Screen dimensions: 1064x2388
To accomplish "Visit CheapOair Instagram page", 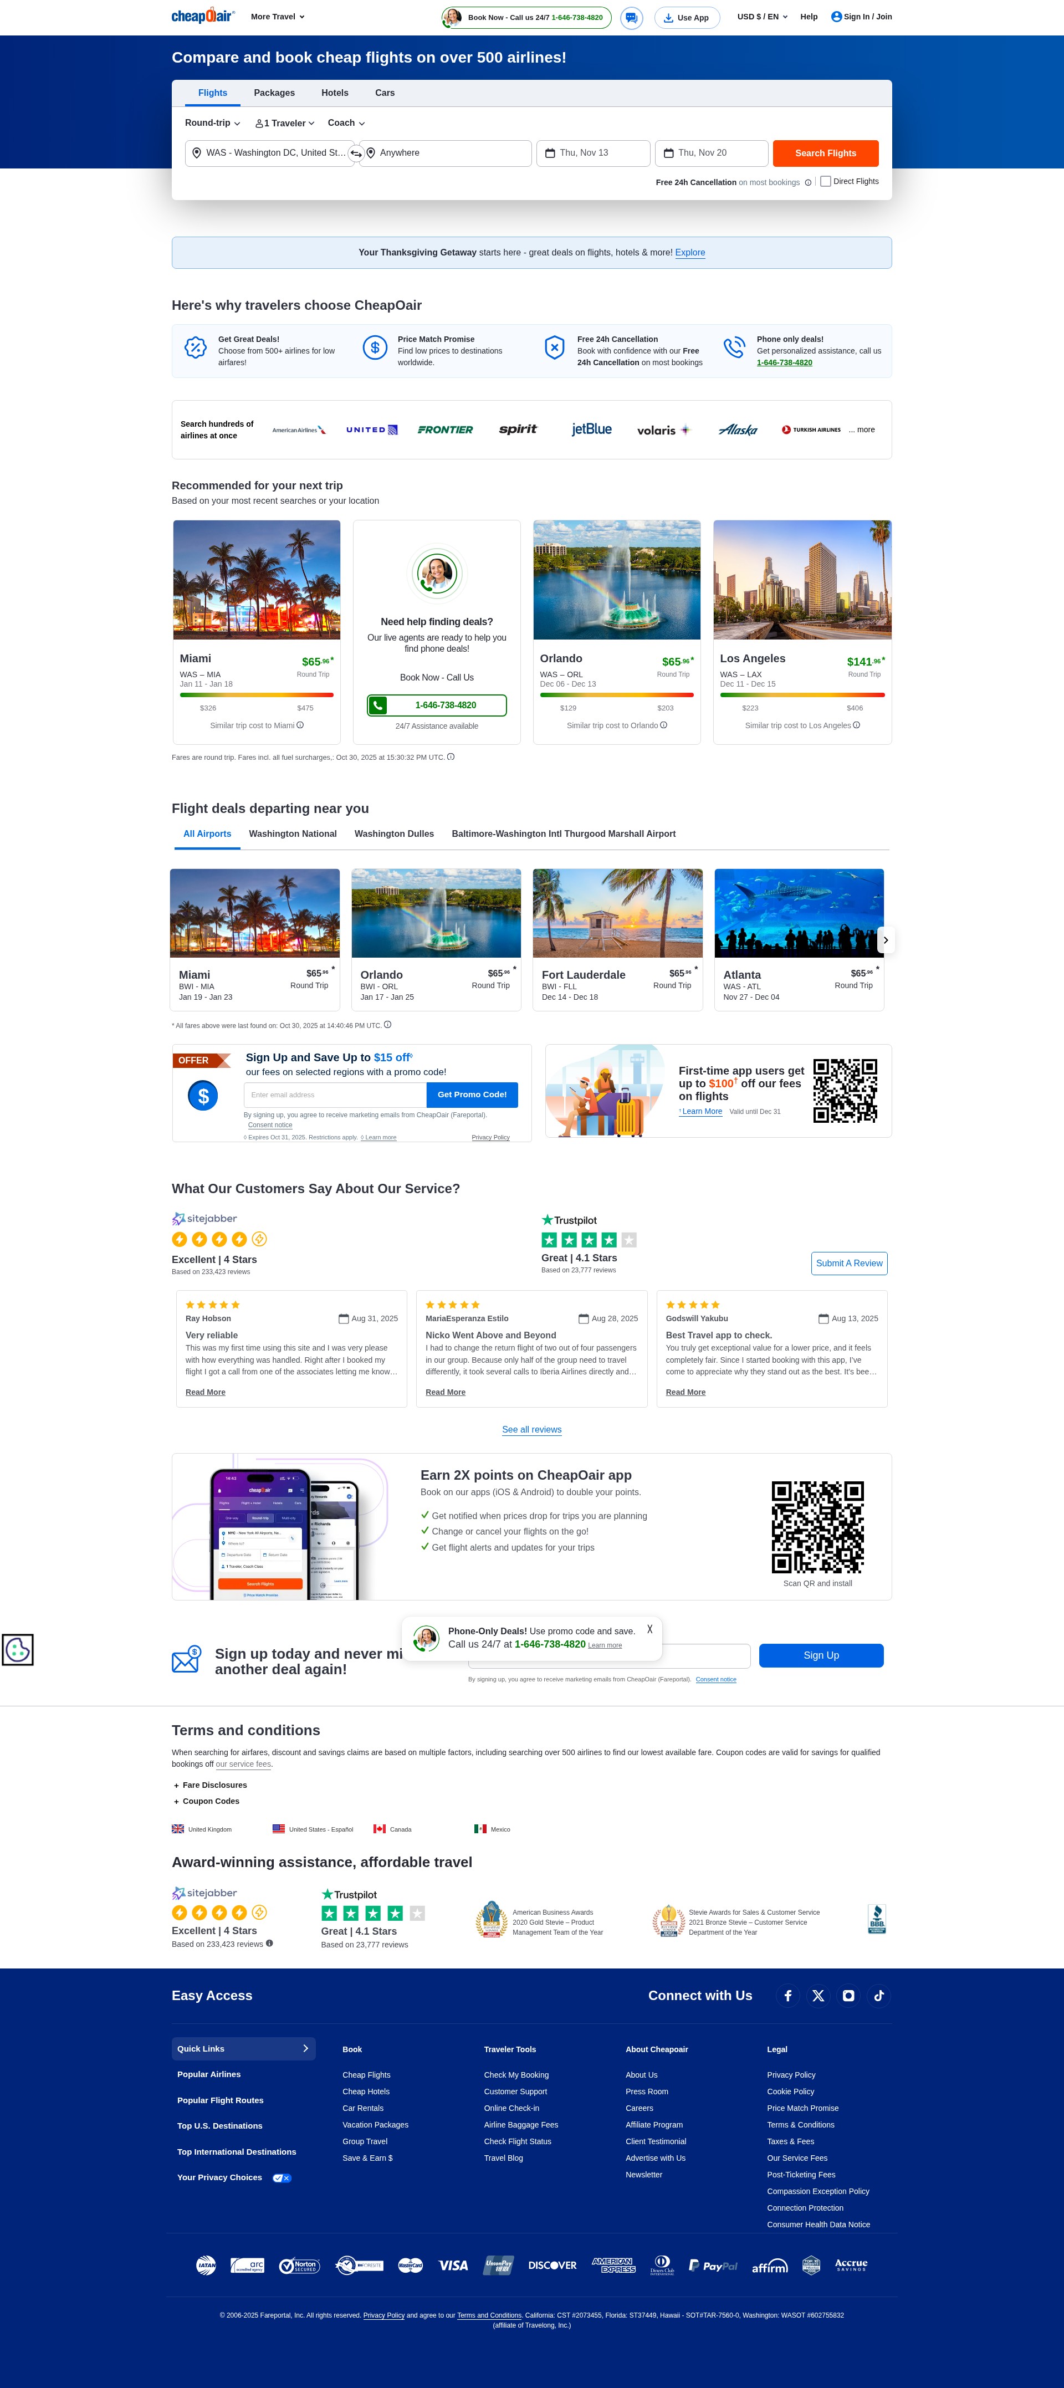I will (848, 1996).
